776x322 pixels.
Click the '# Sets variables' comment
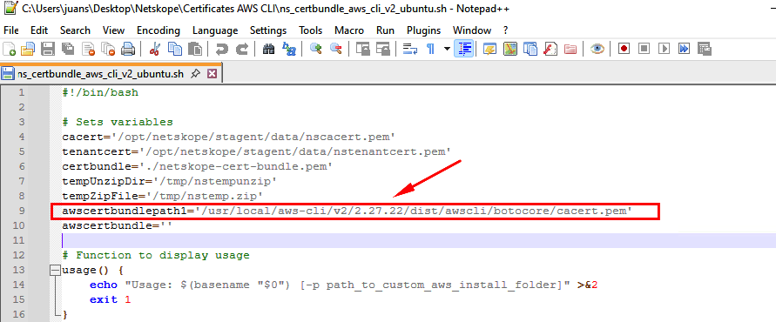point(118,122)
